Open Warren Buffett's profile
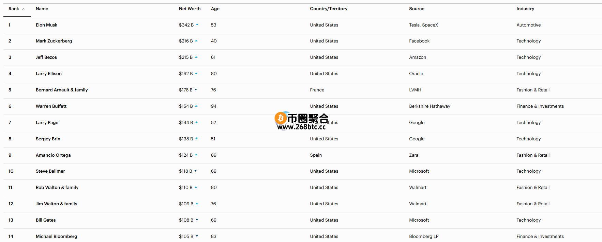Image resolution: width=602 pixels, height=242 pixels. tap(51, 106)
